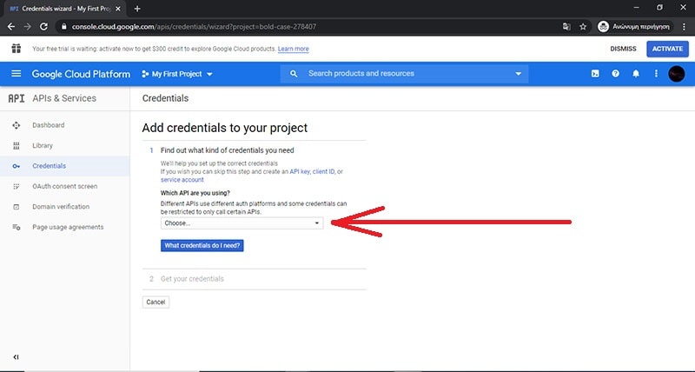This screenshot has height=372, width=695.
Task: Open Domain verification page
Action: click(61, 207)
